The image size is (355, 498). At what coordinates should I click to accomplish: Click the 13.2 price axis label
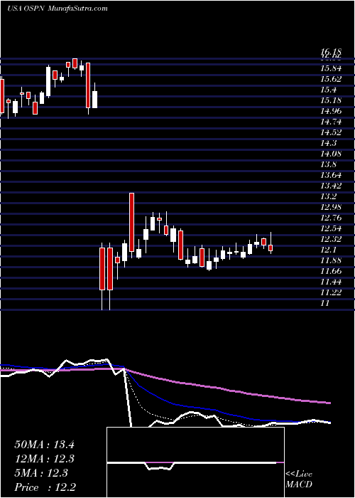click(328, 196)
